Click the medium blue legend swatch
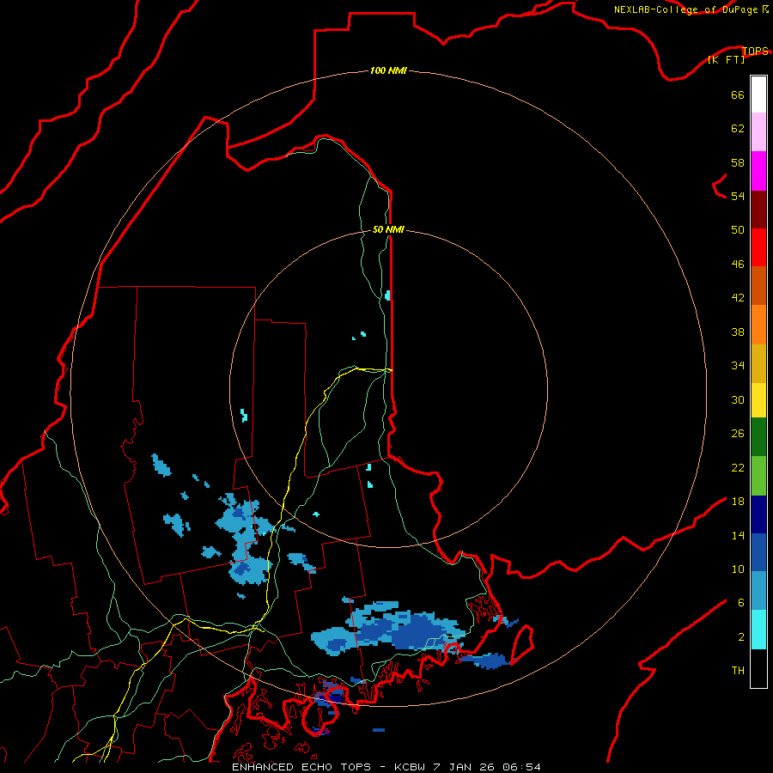This screenshot has height=773, width=773. point(758,553)
